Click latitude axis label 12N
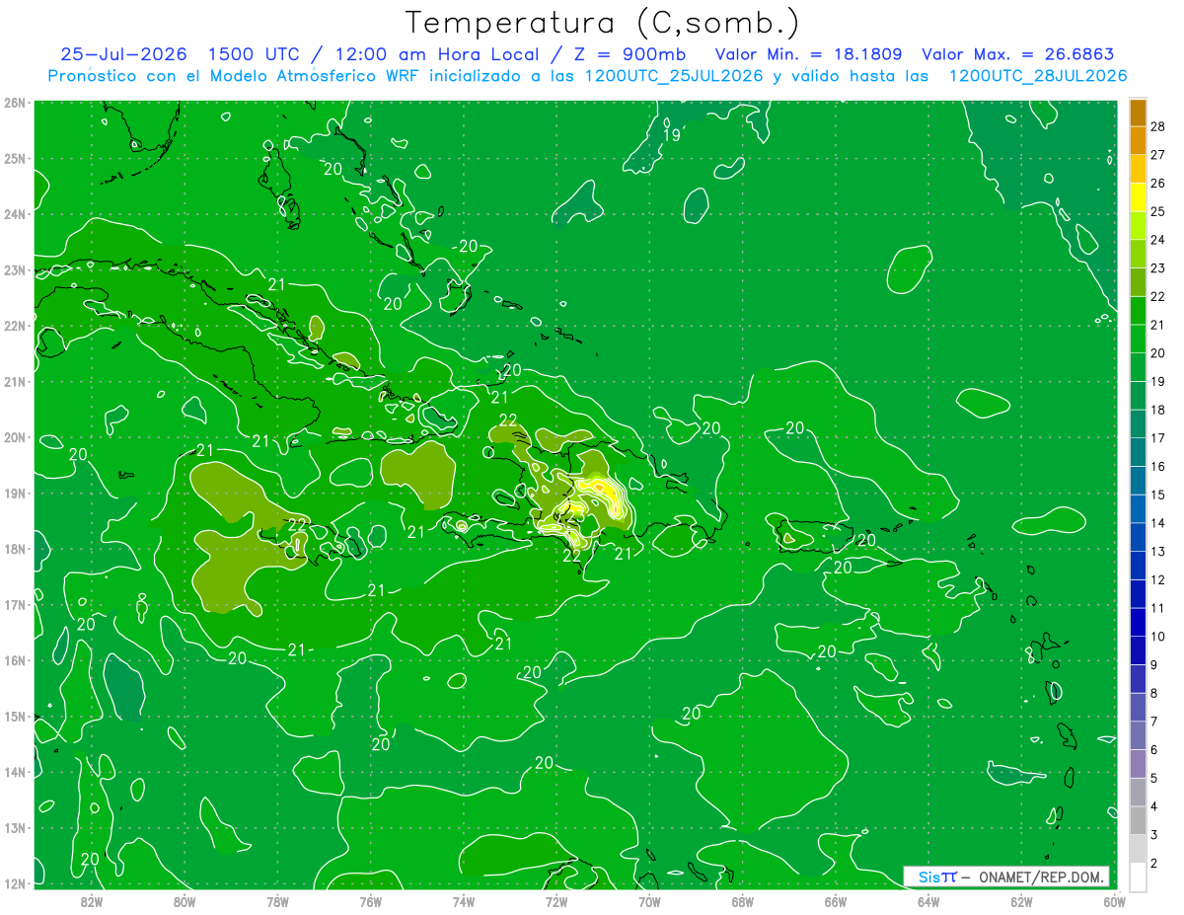The height and width of the screenshot is (915, 1184). point(15,883)
